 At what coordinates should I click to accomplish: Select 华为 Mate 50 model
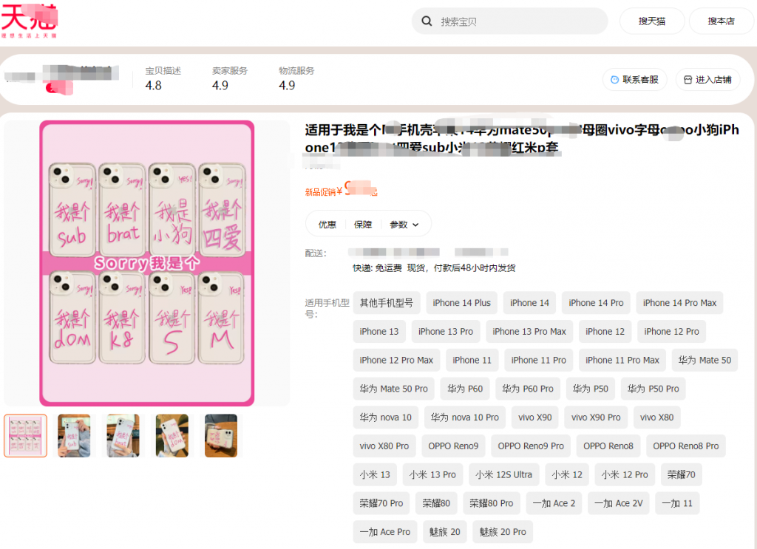[705, 360]
